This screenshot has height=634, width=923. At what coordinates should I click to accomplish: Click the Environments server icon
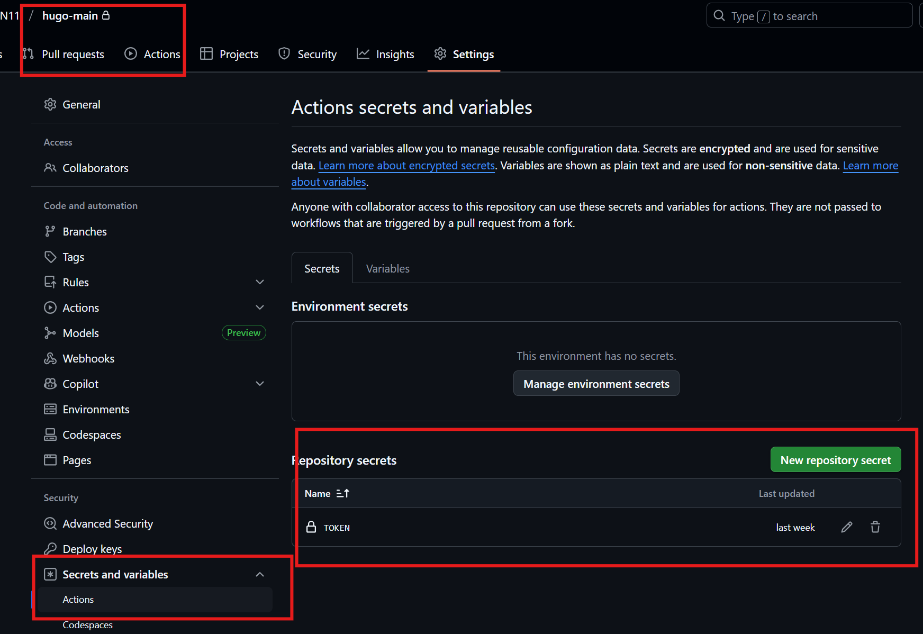click(x=50, y=410)
